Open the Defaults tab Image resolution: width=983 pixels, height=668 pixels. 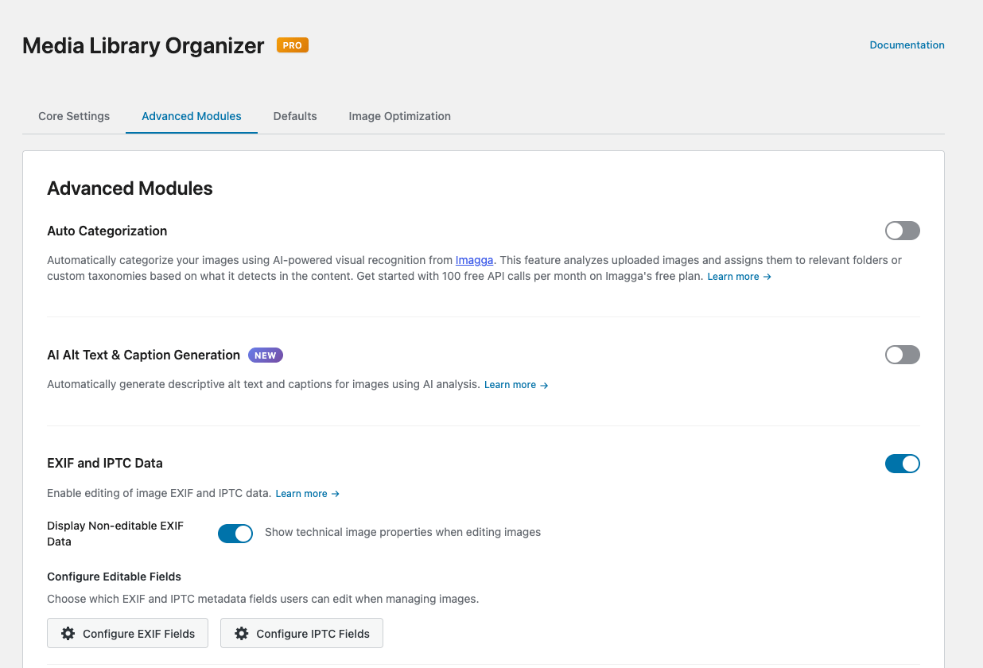(295, 116)
